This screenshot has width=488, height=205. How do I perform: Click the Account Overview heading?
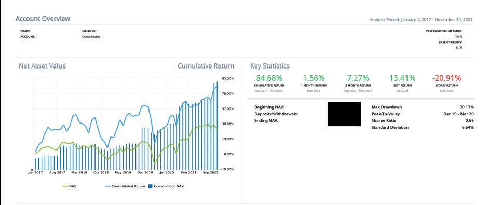(x=43, y=18)
